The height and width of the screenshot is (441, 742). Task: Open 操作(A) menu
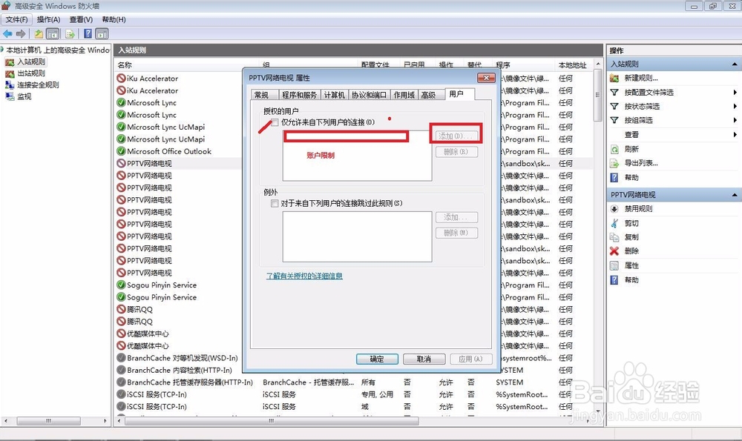coord(48,19)
